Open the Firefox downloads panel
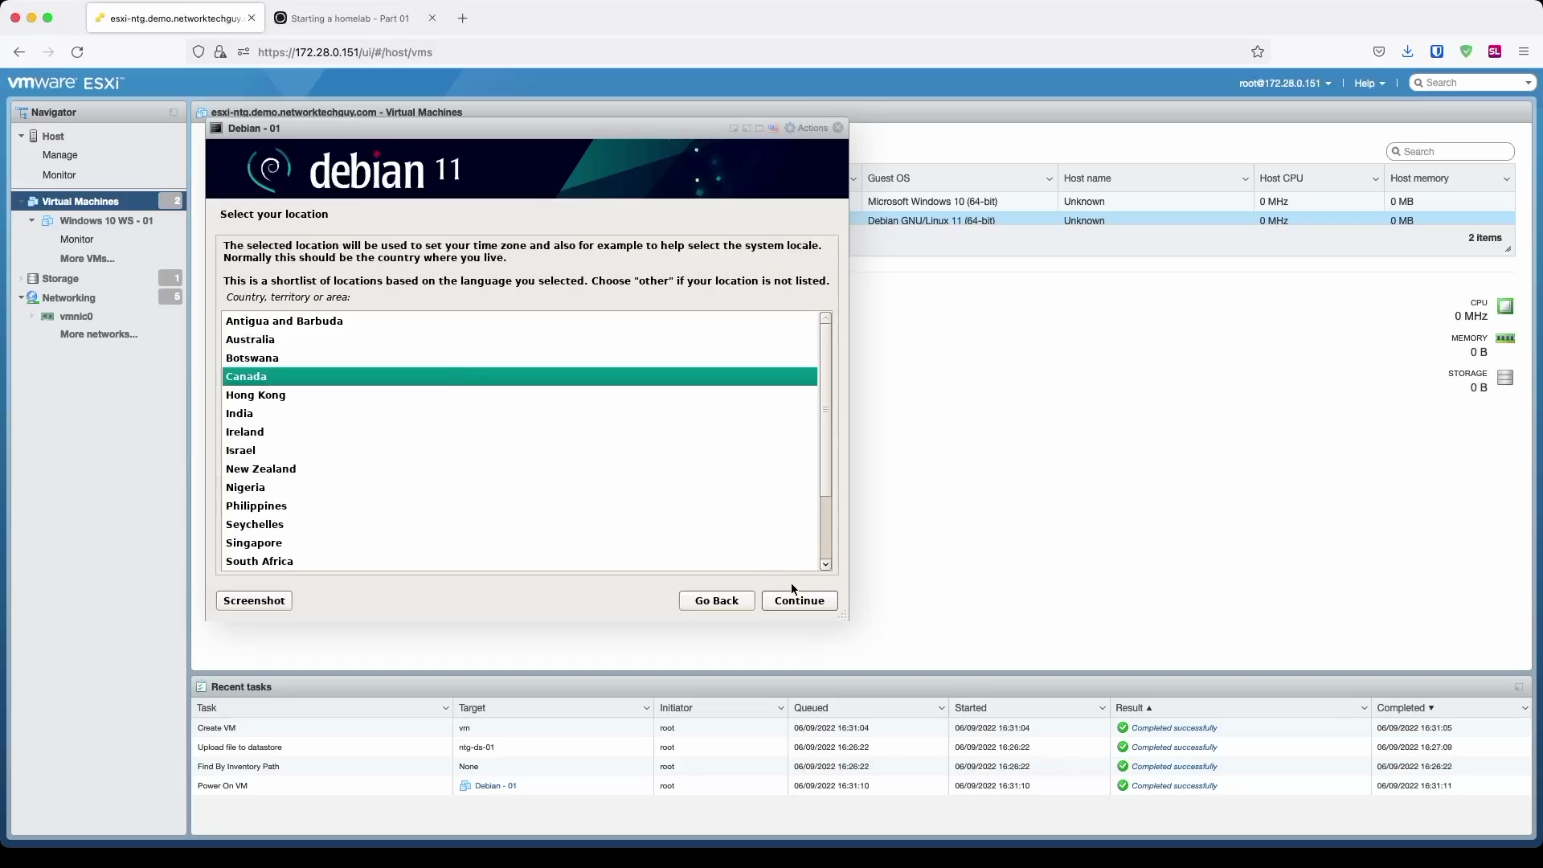The image size is (1543, 868). click(x=1407, y=51)
